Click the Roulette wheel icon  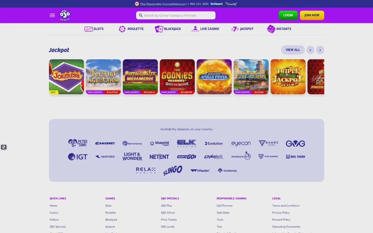(x=122, y=29)
